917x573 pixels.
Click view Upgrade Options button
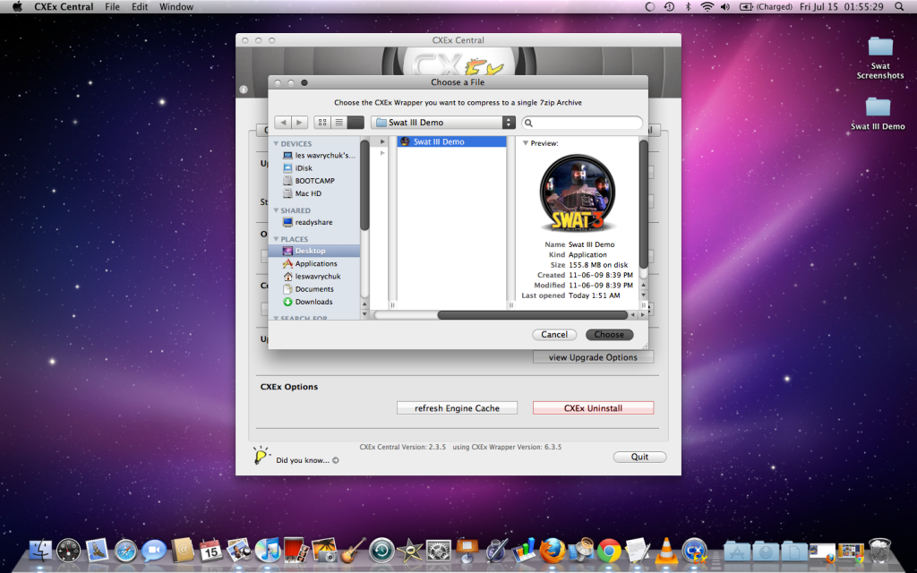click(593, 357)
